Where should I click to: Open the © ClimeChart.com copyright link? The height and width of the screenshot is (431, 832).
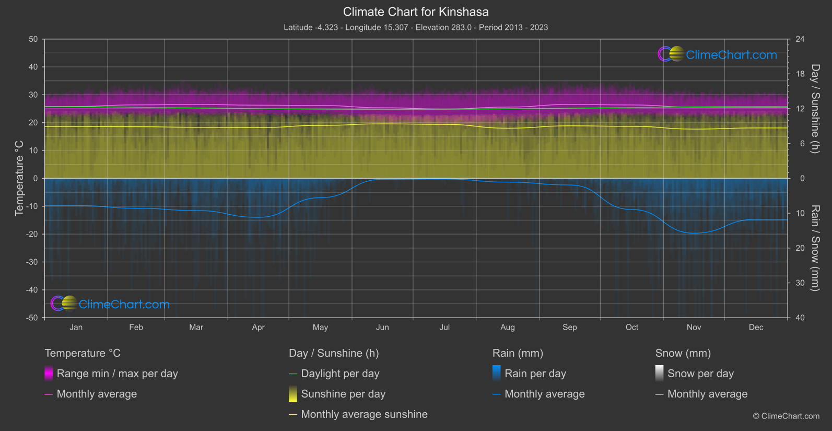coord(786,416)
